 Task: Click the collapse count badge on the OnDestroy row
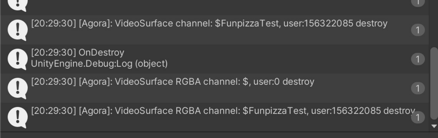coord(417,59)
